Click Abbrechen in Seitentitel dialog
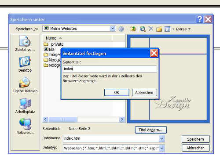The width and height of the screenshot is (220, 163). point(144,92)
